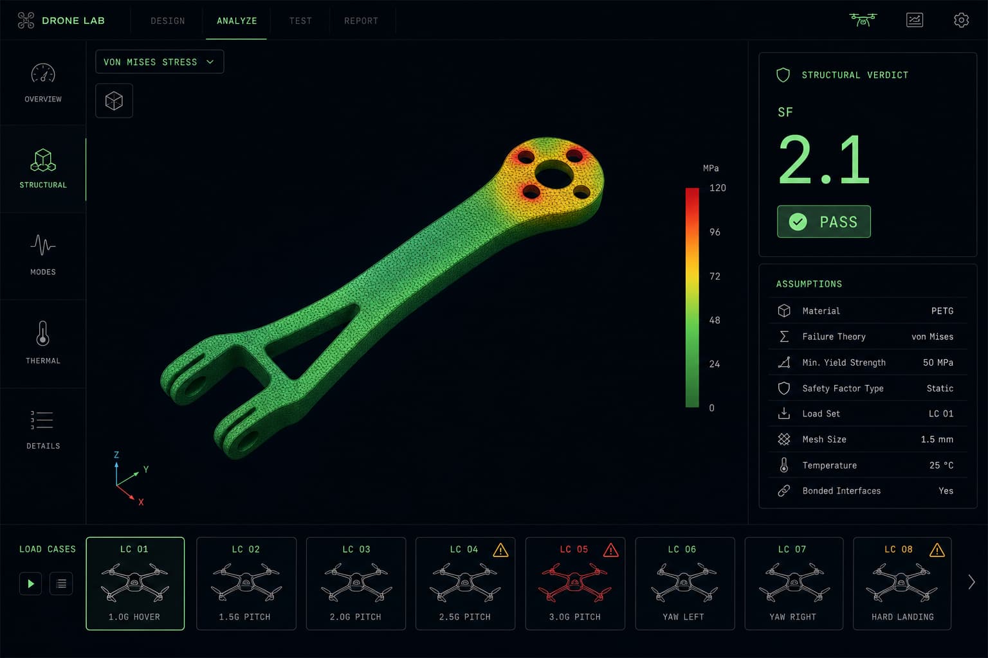Select Structural analysis in sidebar
The height and width of the screenshot is (658, 988).
tap(43, 168)
